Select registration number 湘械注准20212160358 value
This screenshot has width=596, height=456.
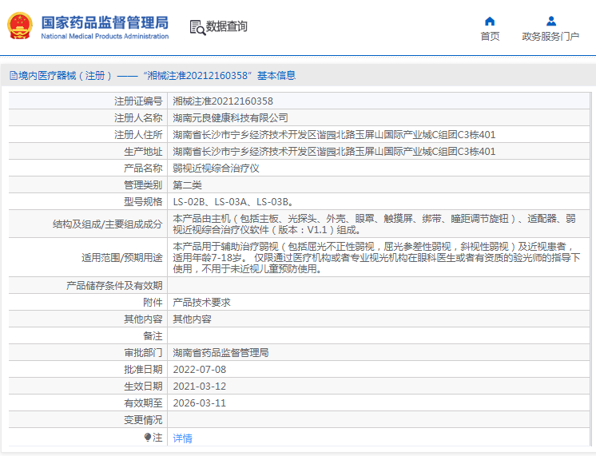pos(223,101)
